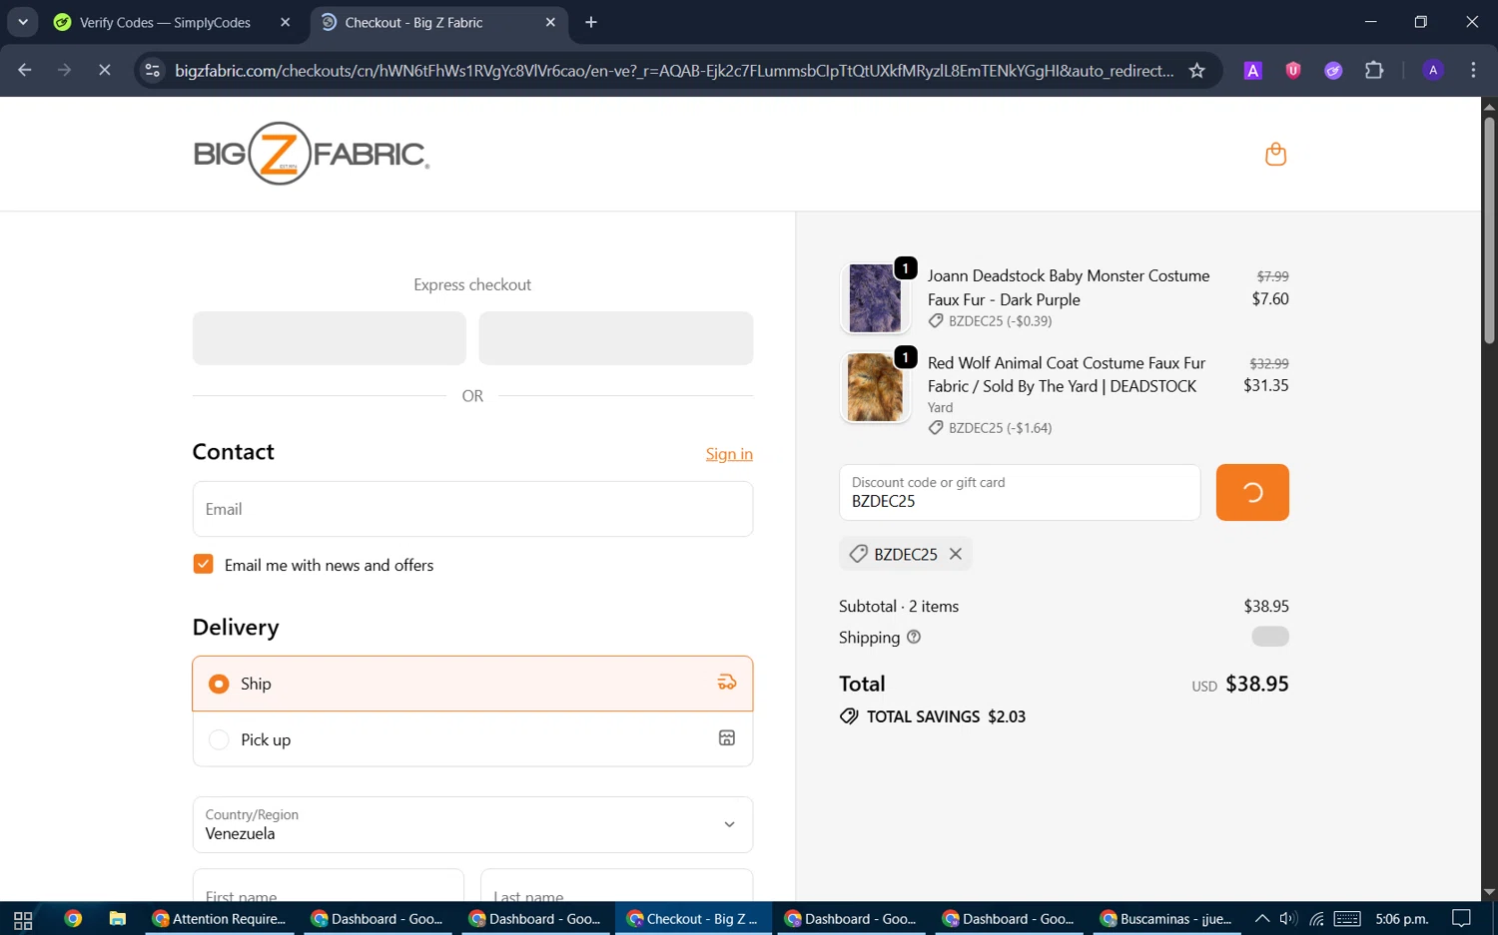The image size is (1498, 935).
Task: Click the discount code or gift card field
Action: pyautogui.click(x=1020, y=492)
